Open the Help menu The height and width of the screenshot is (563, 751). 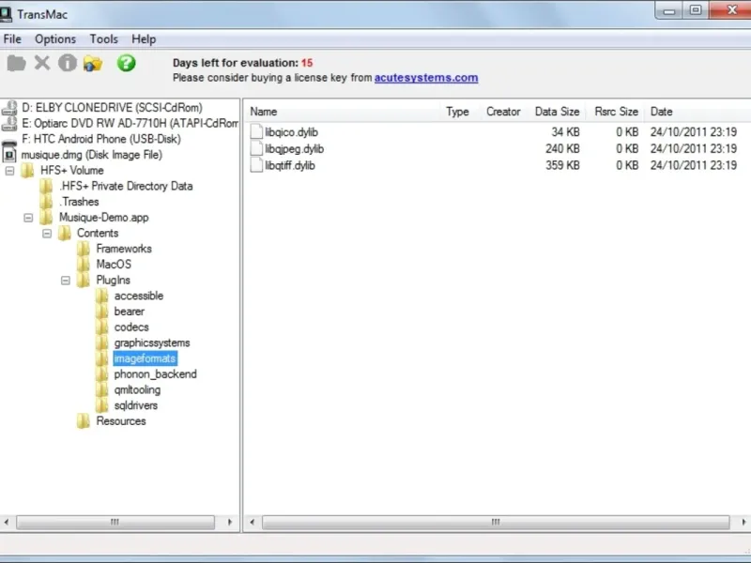pyautogui.click(x=144, y=39)
